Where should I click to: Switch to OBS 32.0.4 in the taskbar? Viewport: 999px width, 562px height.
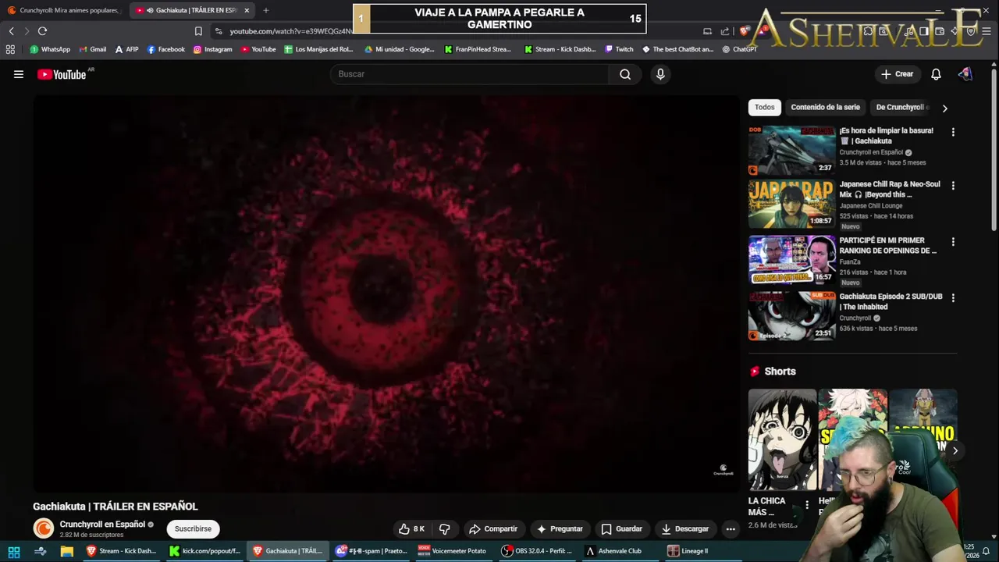[x=536, y=551]
